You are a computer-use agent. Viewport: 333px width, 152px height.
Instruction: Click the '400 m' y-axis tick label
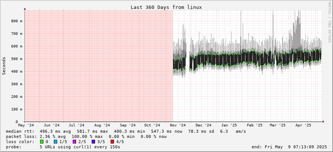pyautogui.click(x=17, y=71)
